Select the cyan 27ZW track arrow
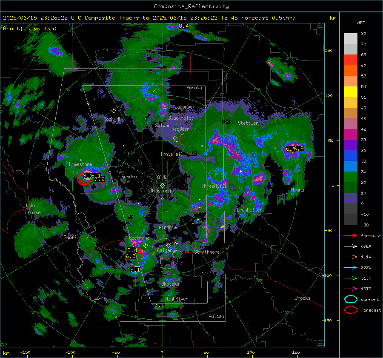Viewport: 383px width, 358px height. click(351, 268)
